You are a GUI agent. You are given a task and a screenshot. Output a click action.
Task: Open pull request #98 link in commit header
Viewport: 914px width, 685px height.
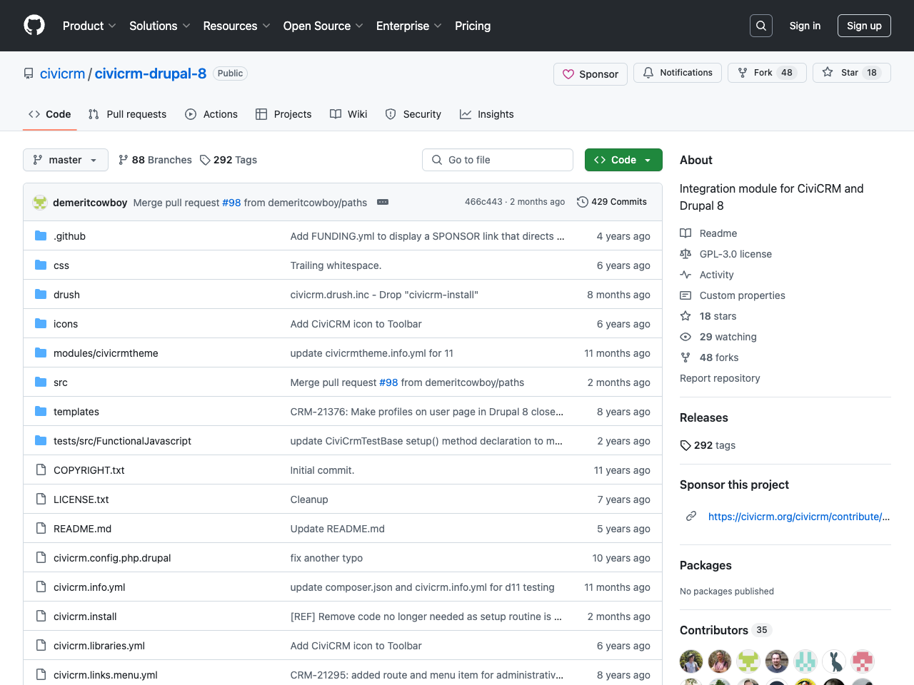click(231, 203)
